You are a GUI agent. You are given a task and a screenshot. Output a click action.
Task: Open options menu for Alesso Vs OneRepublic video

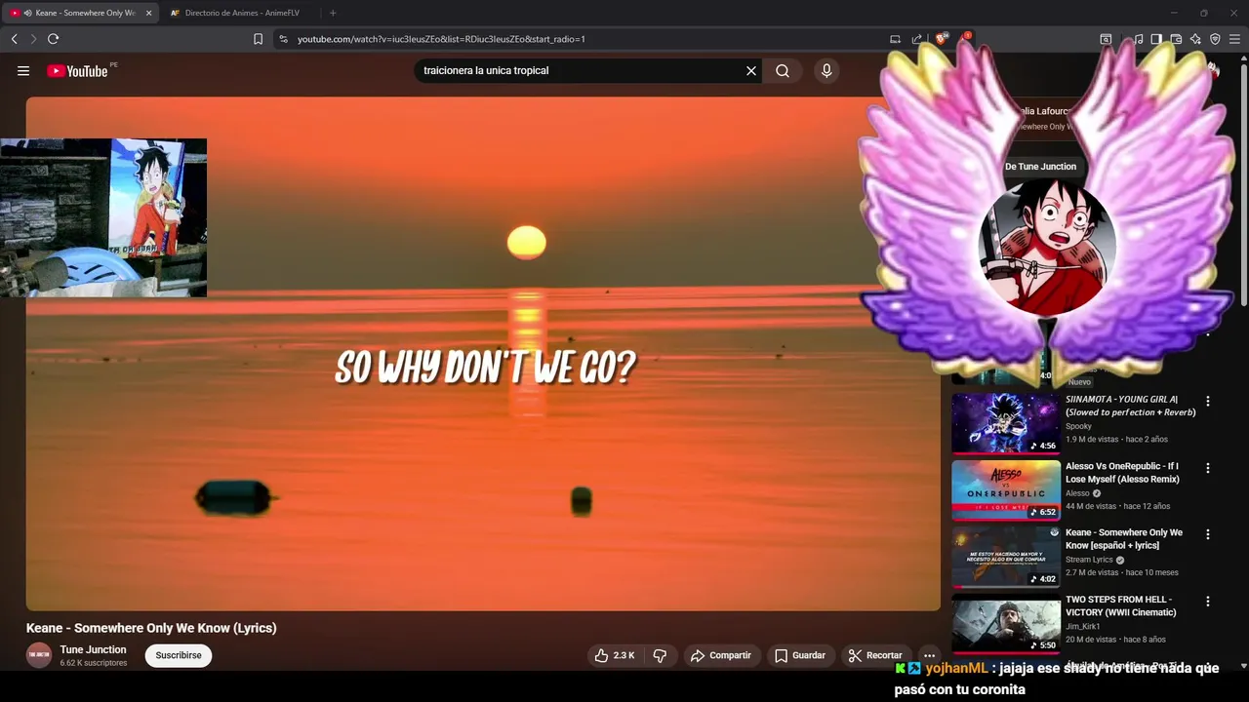pyautogui.click(x=1208, y=468)
